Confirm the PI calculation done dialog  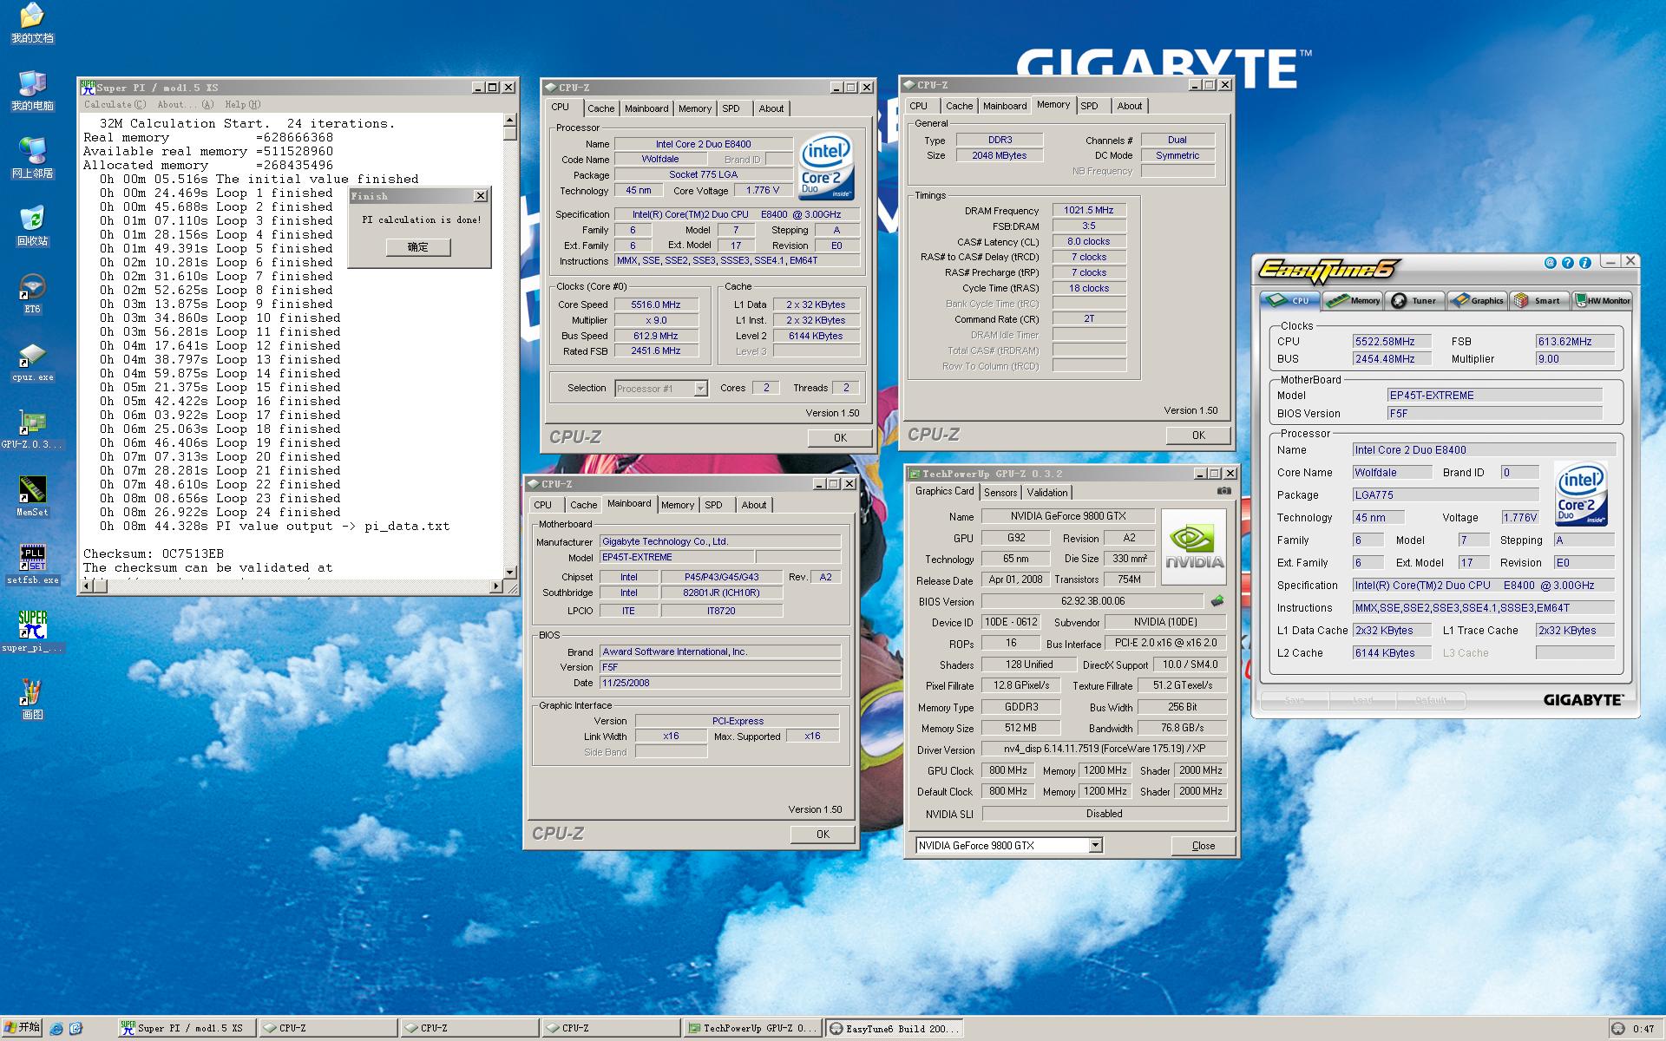coord(417,247)
